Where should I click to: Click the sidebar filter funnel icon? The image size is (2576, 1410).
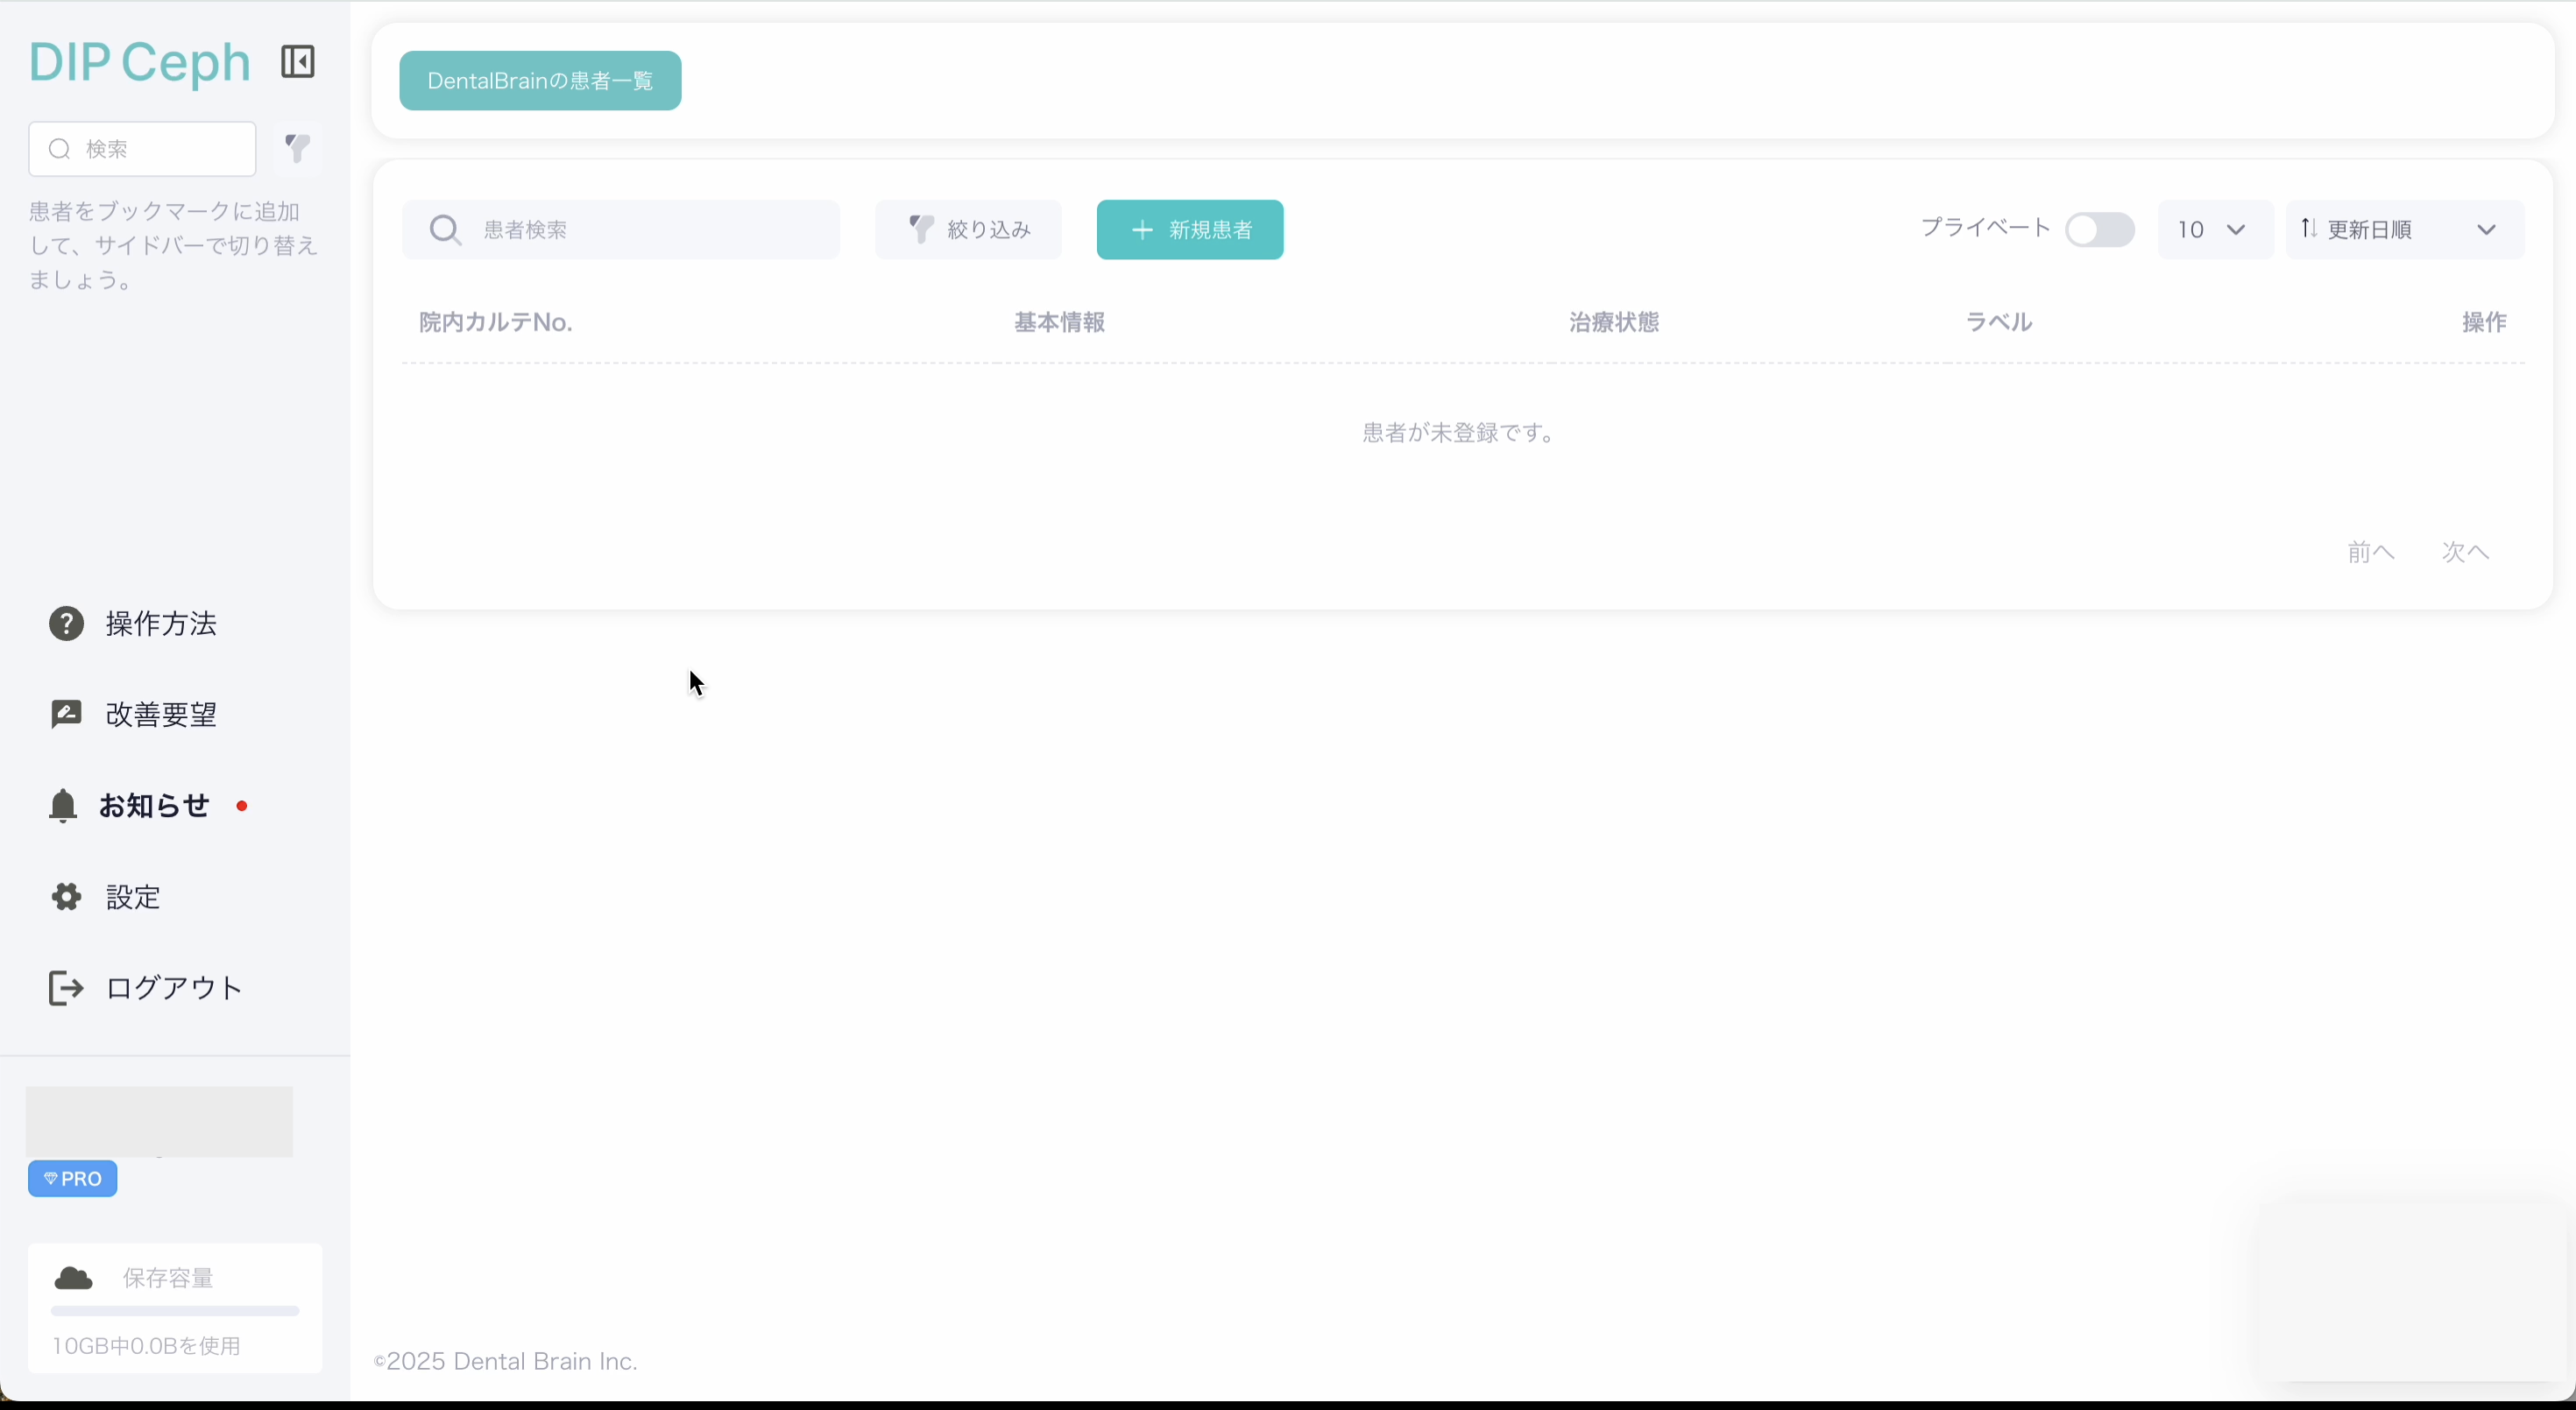pyautogui.click(x=297, y=148)
